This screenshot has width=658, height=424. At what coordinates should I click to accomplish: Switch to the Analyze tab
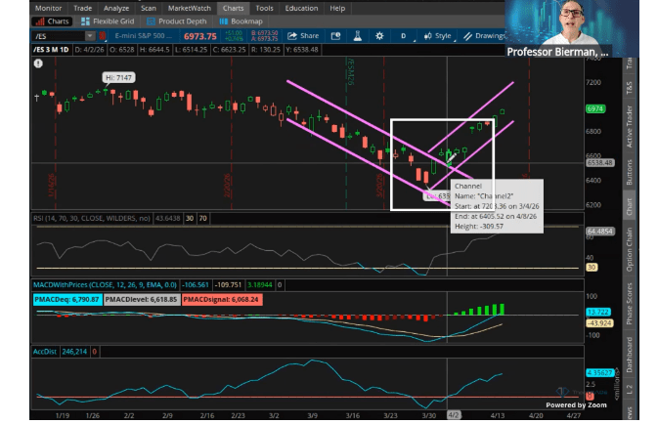point(116,8)
